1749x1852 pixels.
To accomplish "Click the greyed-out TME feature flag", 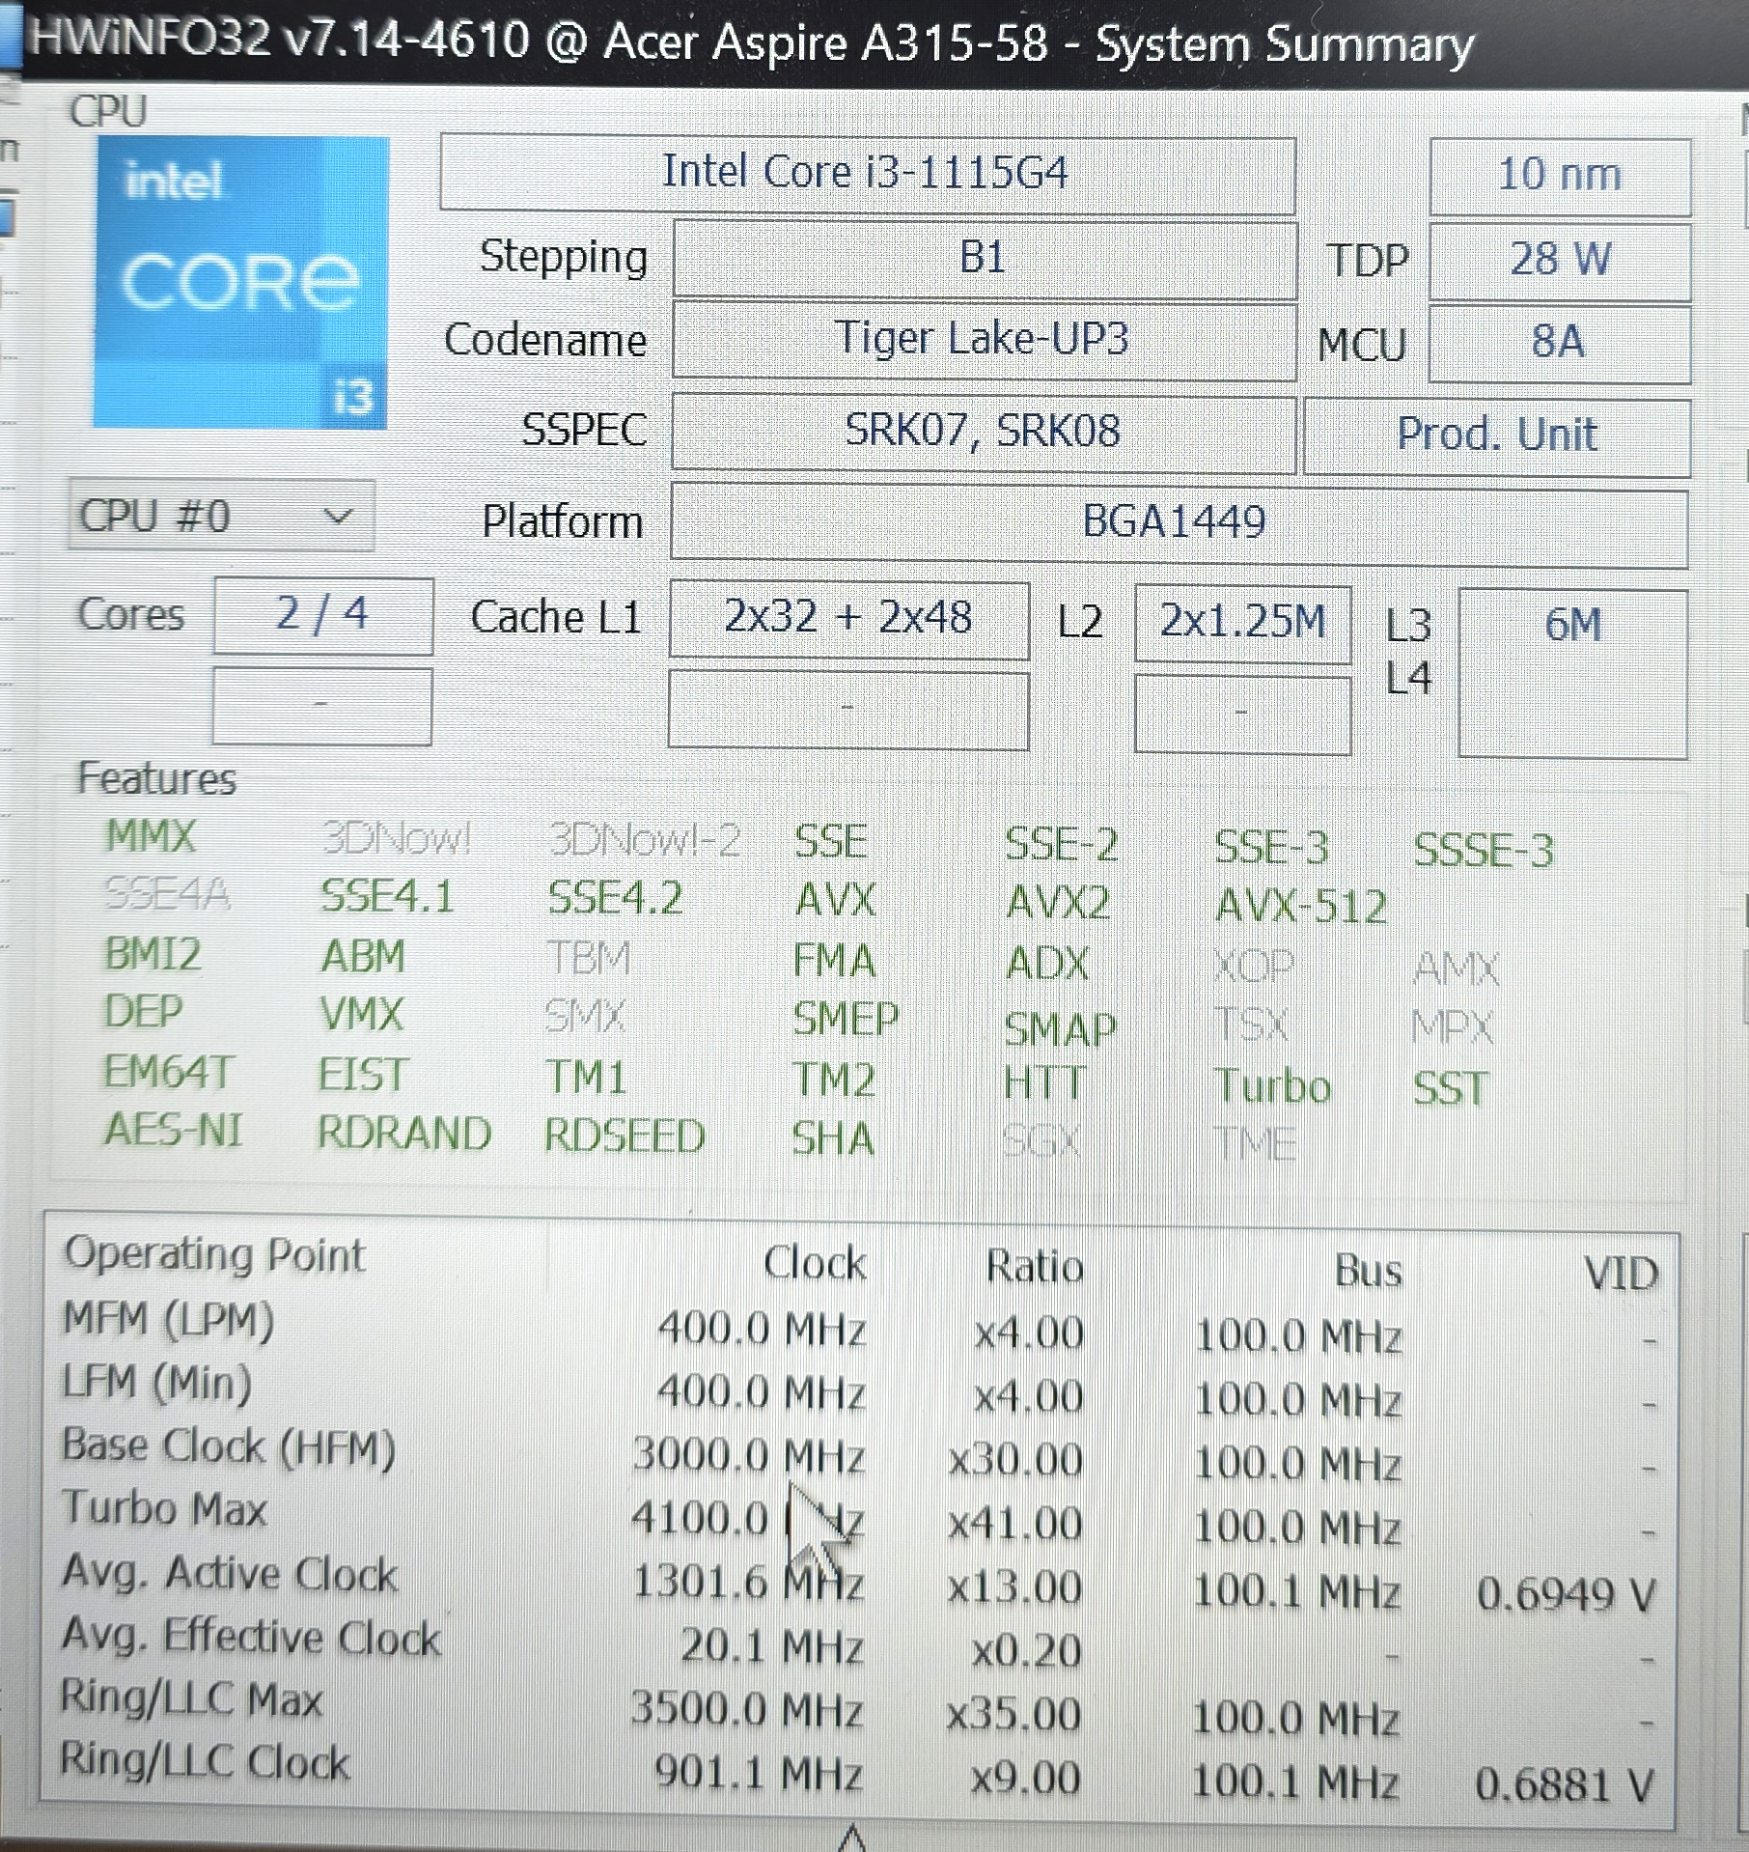I will [1255, 1144].
